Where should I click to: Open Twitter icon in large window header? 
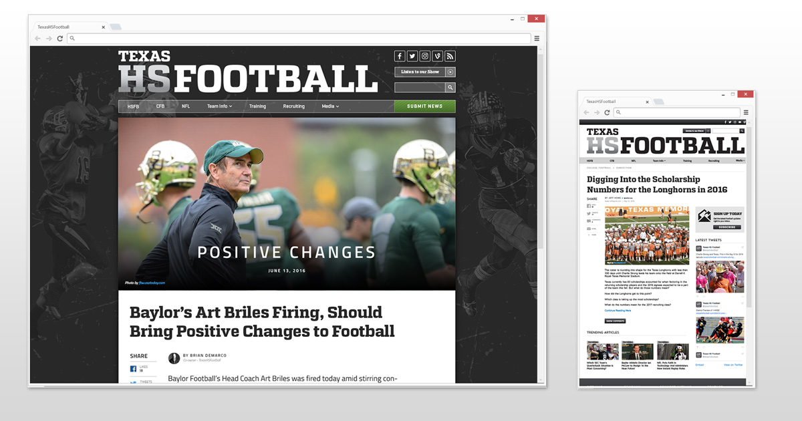(412, 56)
